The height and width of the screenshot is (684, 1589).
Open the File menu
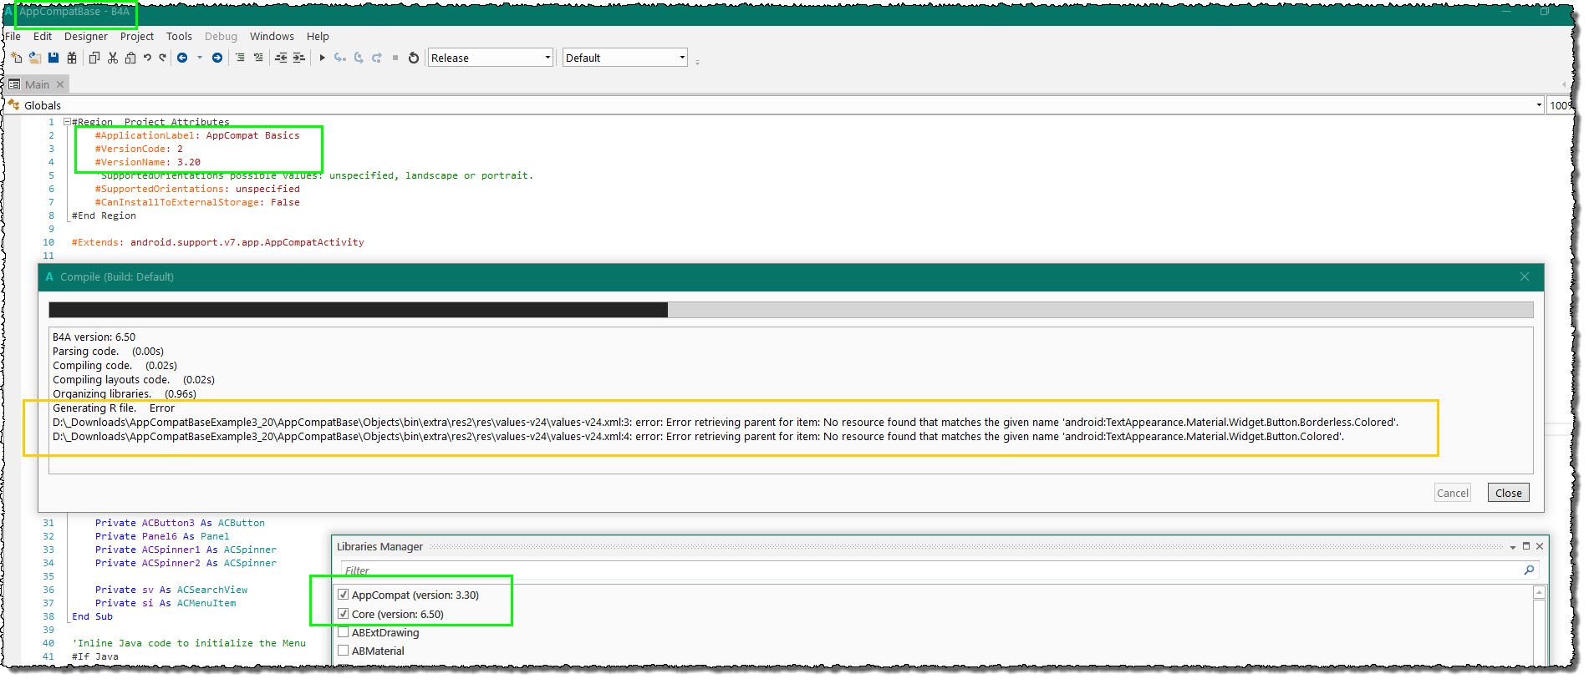tap(13, 36)
